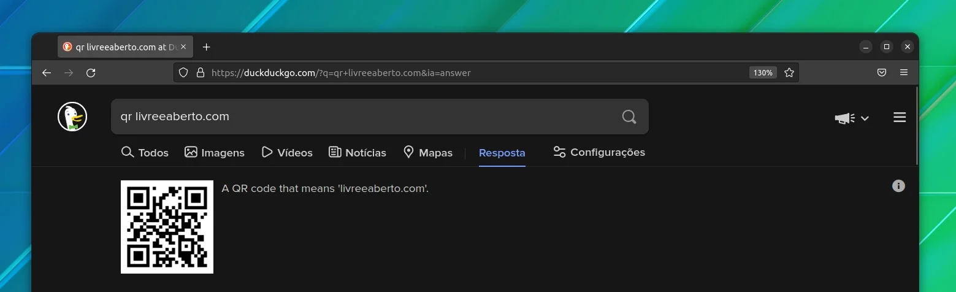Open a new browser tab
This screenshot has width=956, height=292.
coord(206,47)
